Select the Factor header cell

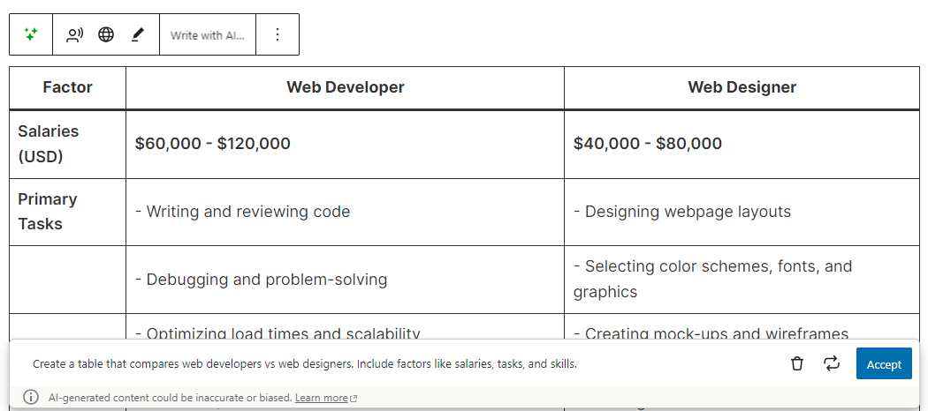click(67, 87)
